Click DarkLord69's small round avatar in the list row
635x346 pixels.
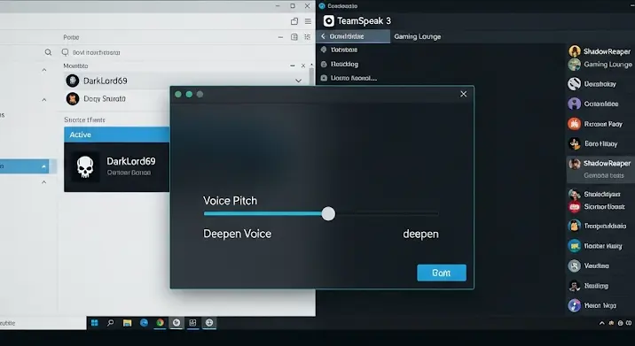click(x=73, y=81)
